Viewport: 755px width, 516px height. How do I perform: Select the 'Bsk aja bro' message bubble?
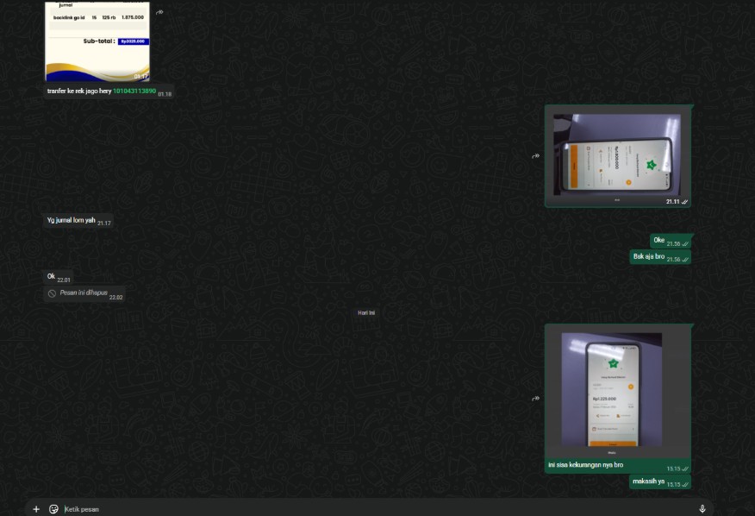pyautogui.click(x=649, y=256)
